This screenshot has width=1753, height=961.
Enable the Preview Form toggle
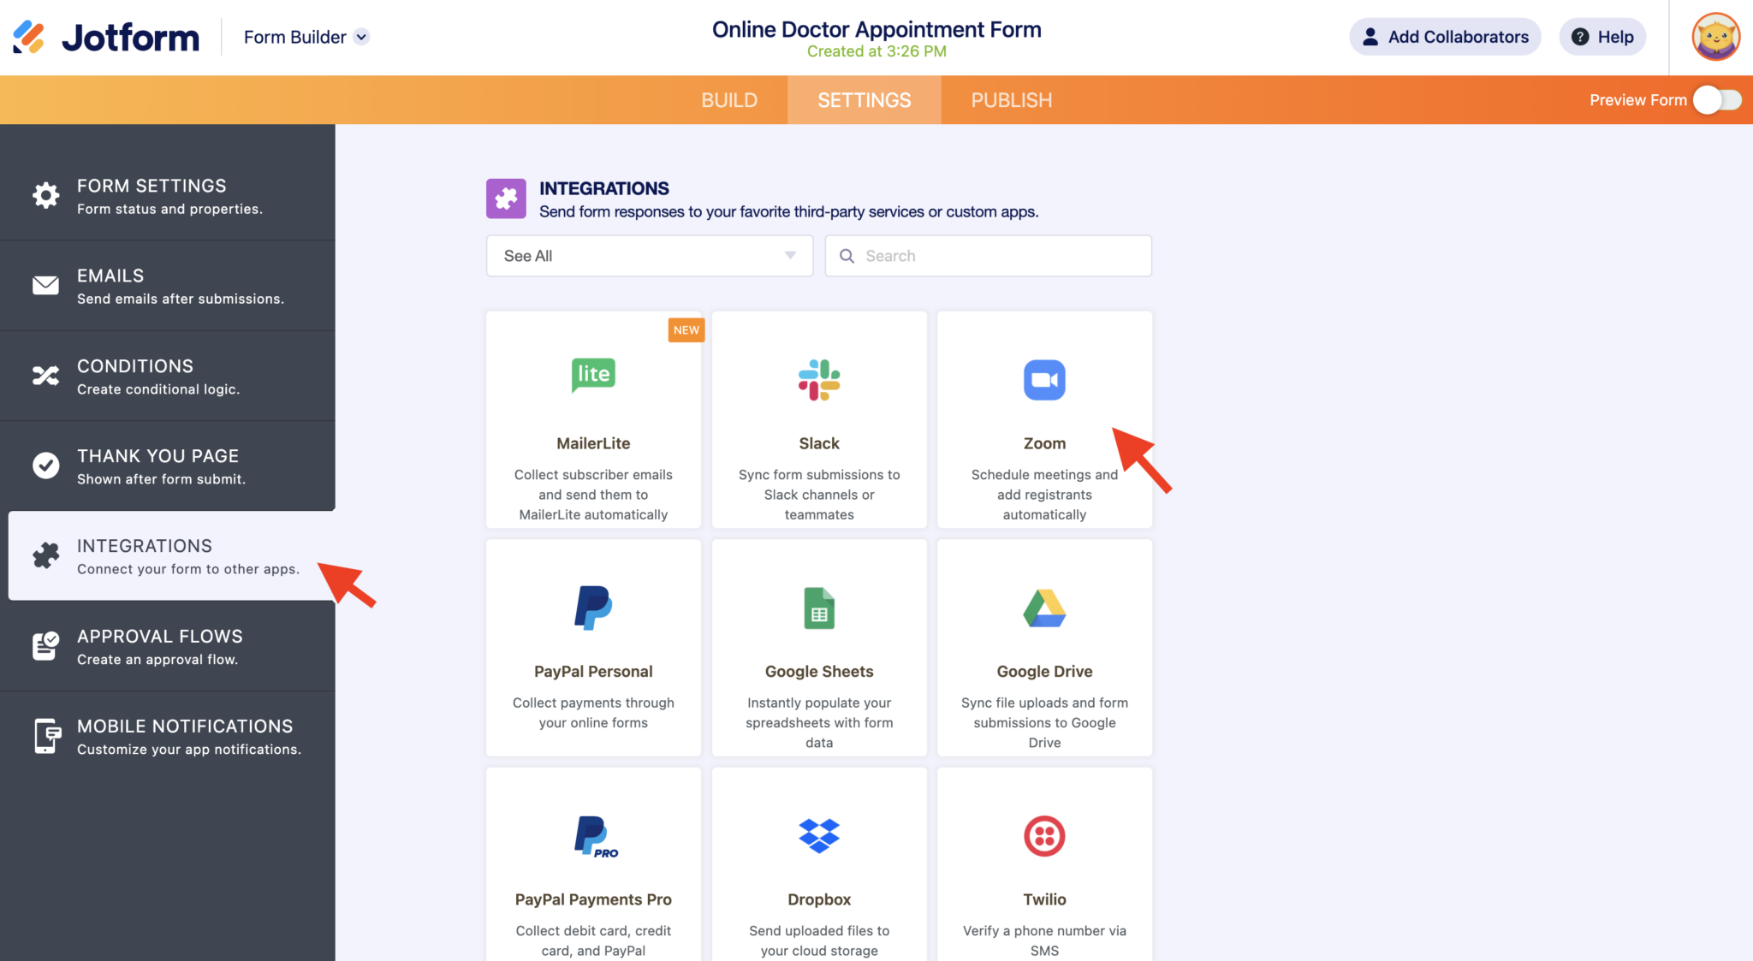(x=1716, y=99)
